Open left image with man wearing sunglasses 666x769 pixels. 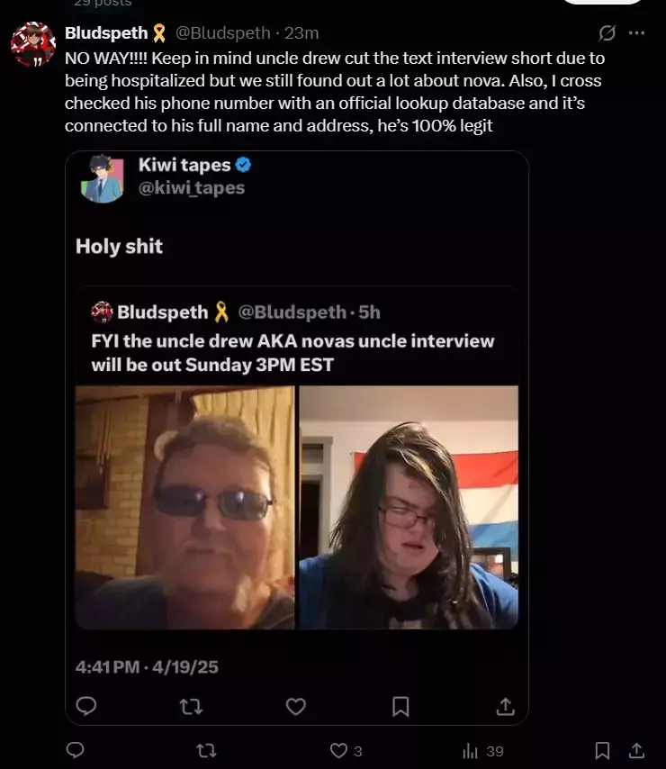click(x=185, y=507)
